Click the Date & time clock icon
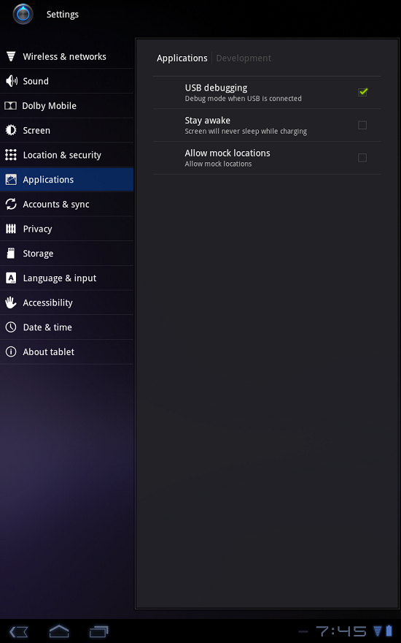This screenshot has width=401, height=643. [11, 327]
